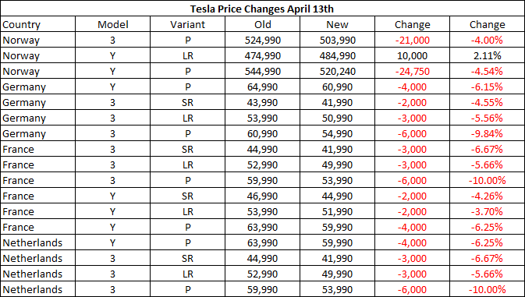Click the Country column header cell
Screen dimensions: 525x297
38,24
